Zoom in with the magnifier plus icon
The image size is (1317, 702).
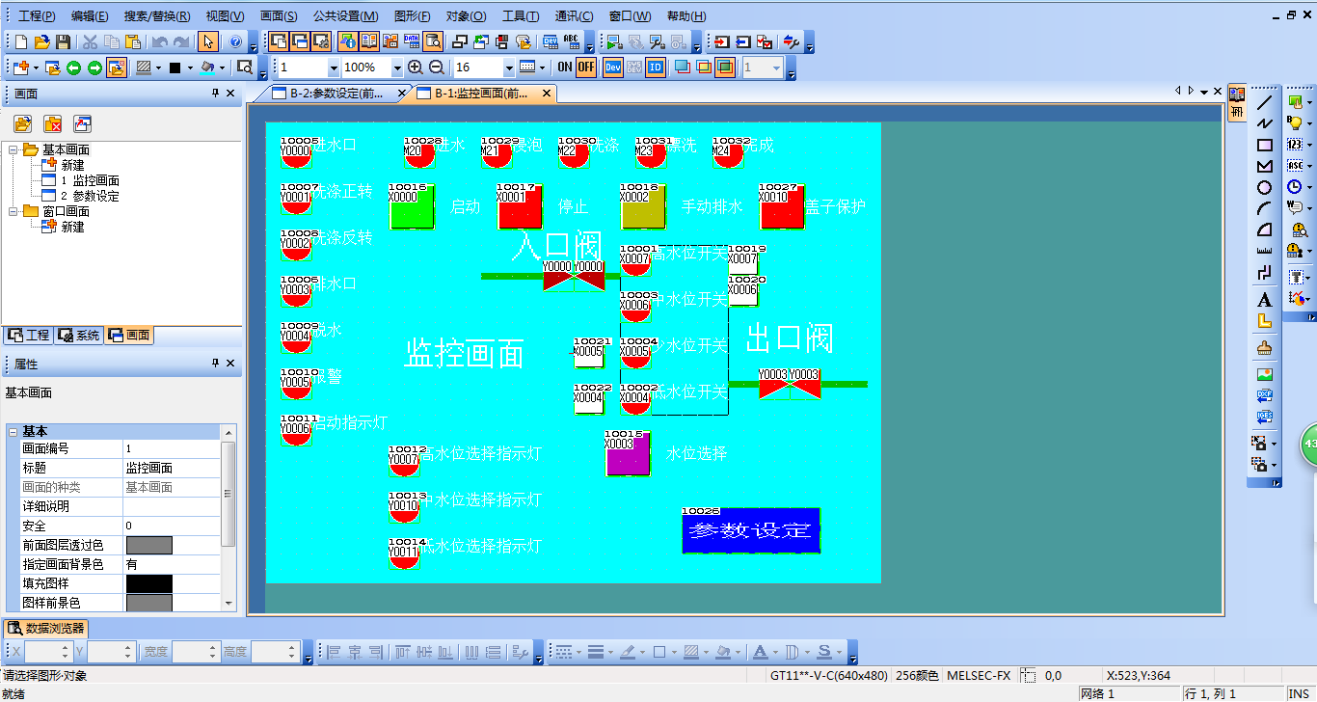tap(416, 67)
